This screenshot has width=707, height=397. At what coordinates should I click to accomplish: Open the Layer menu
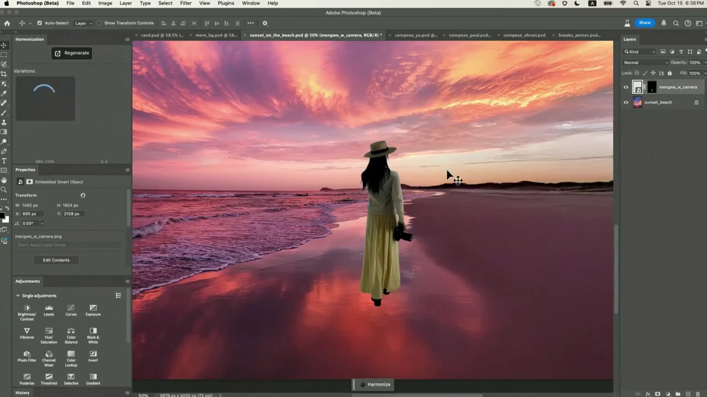coord(125,3)
